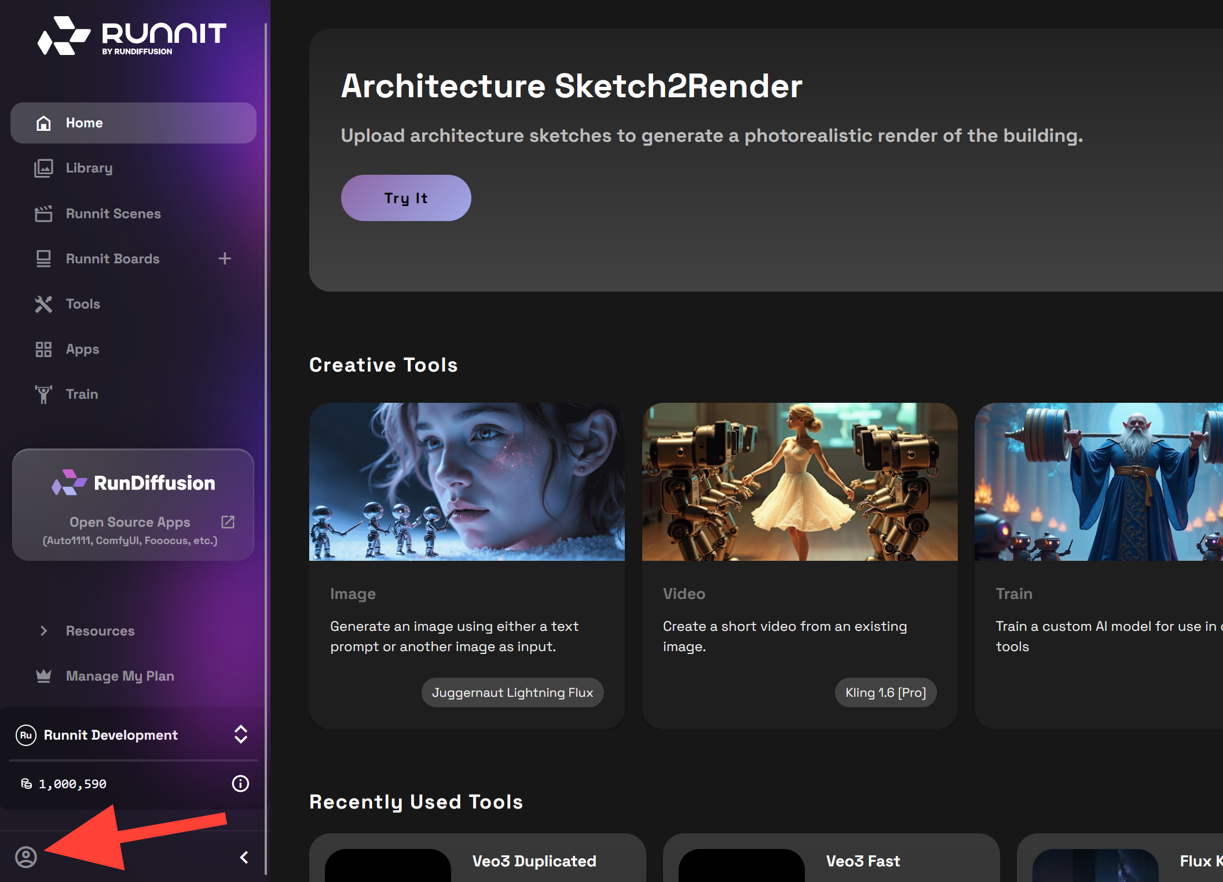Add a new Runnit Board with plus
This screenshot has width=1223, height=882.
point(225,259)
